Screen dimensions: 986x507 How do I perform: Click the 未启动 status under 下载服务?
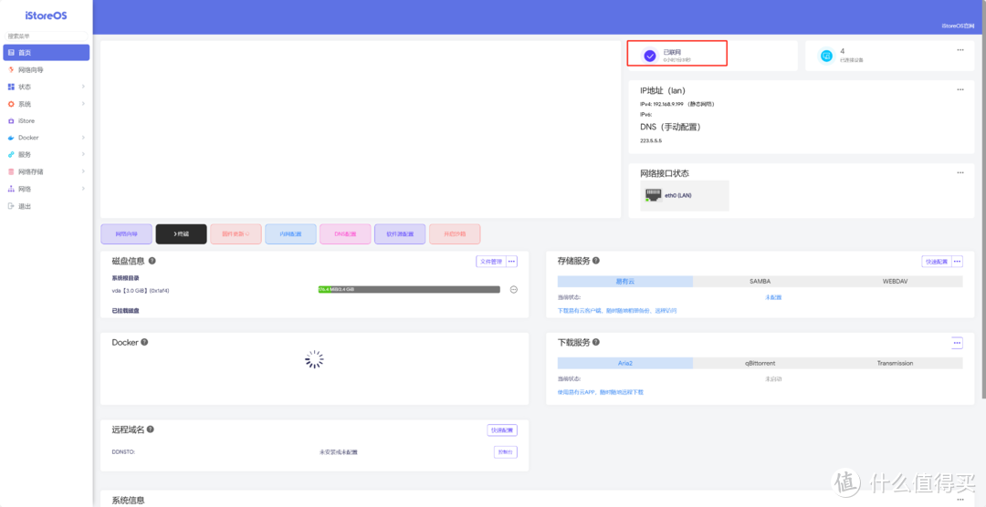[773, 378]
